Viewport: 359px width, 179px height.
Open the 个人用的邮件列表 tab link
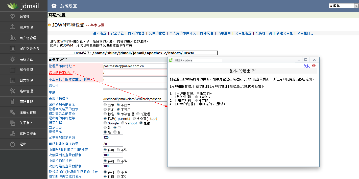183,33
